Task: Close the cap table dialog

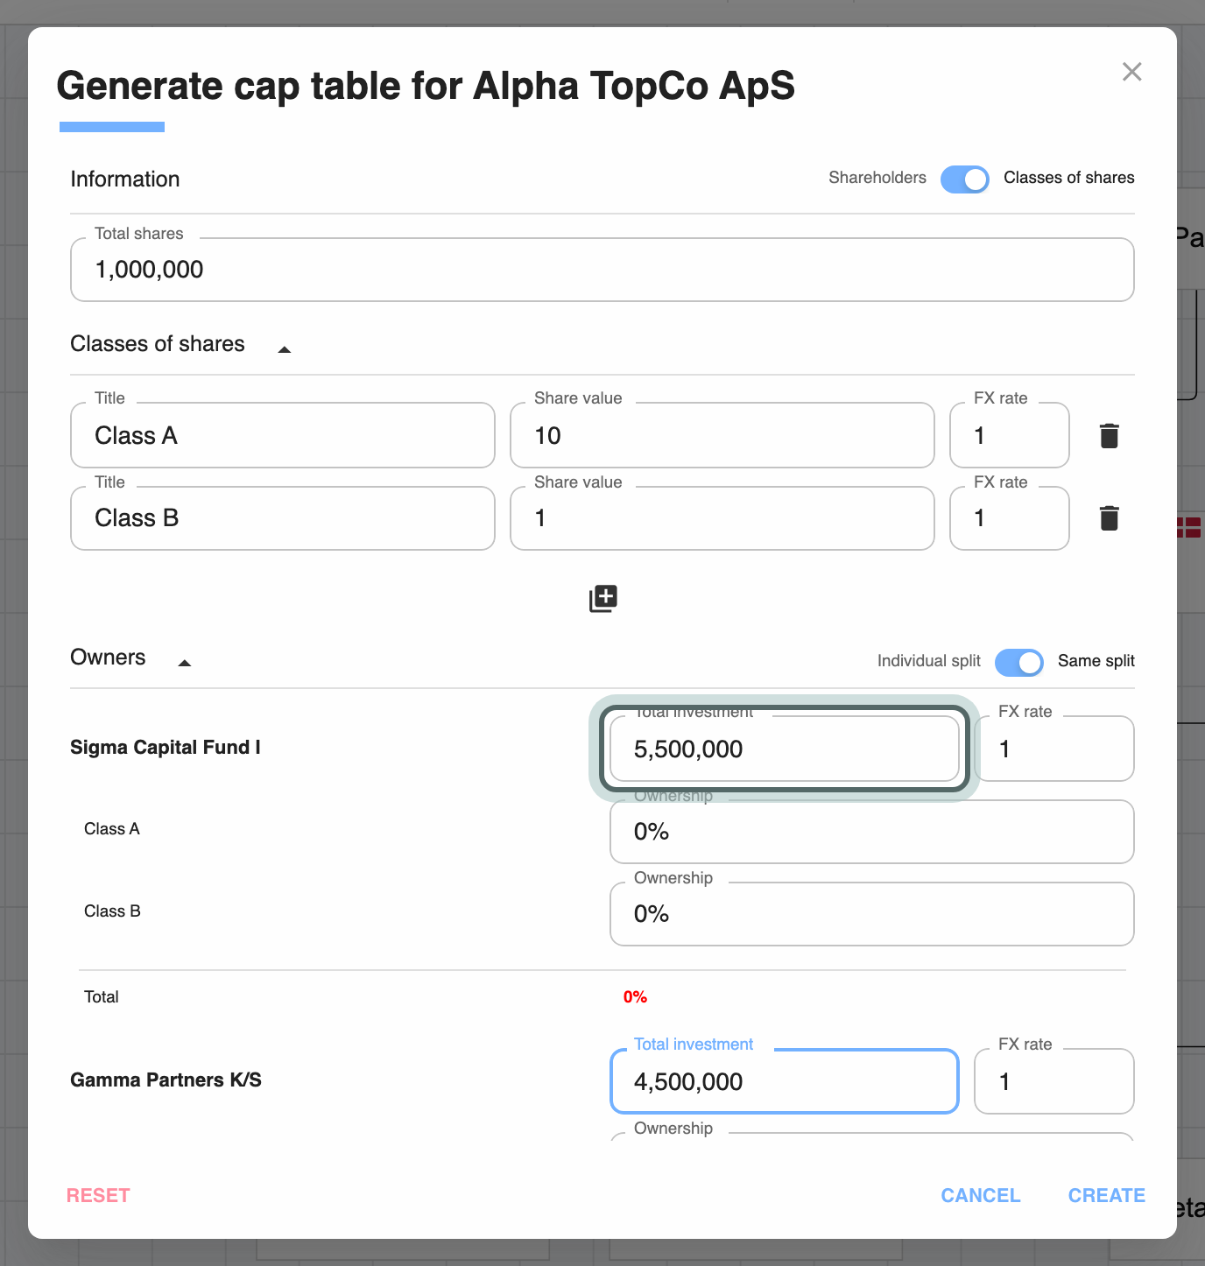Action: (1132, 72)
